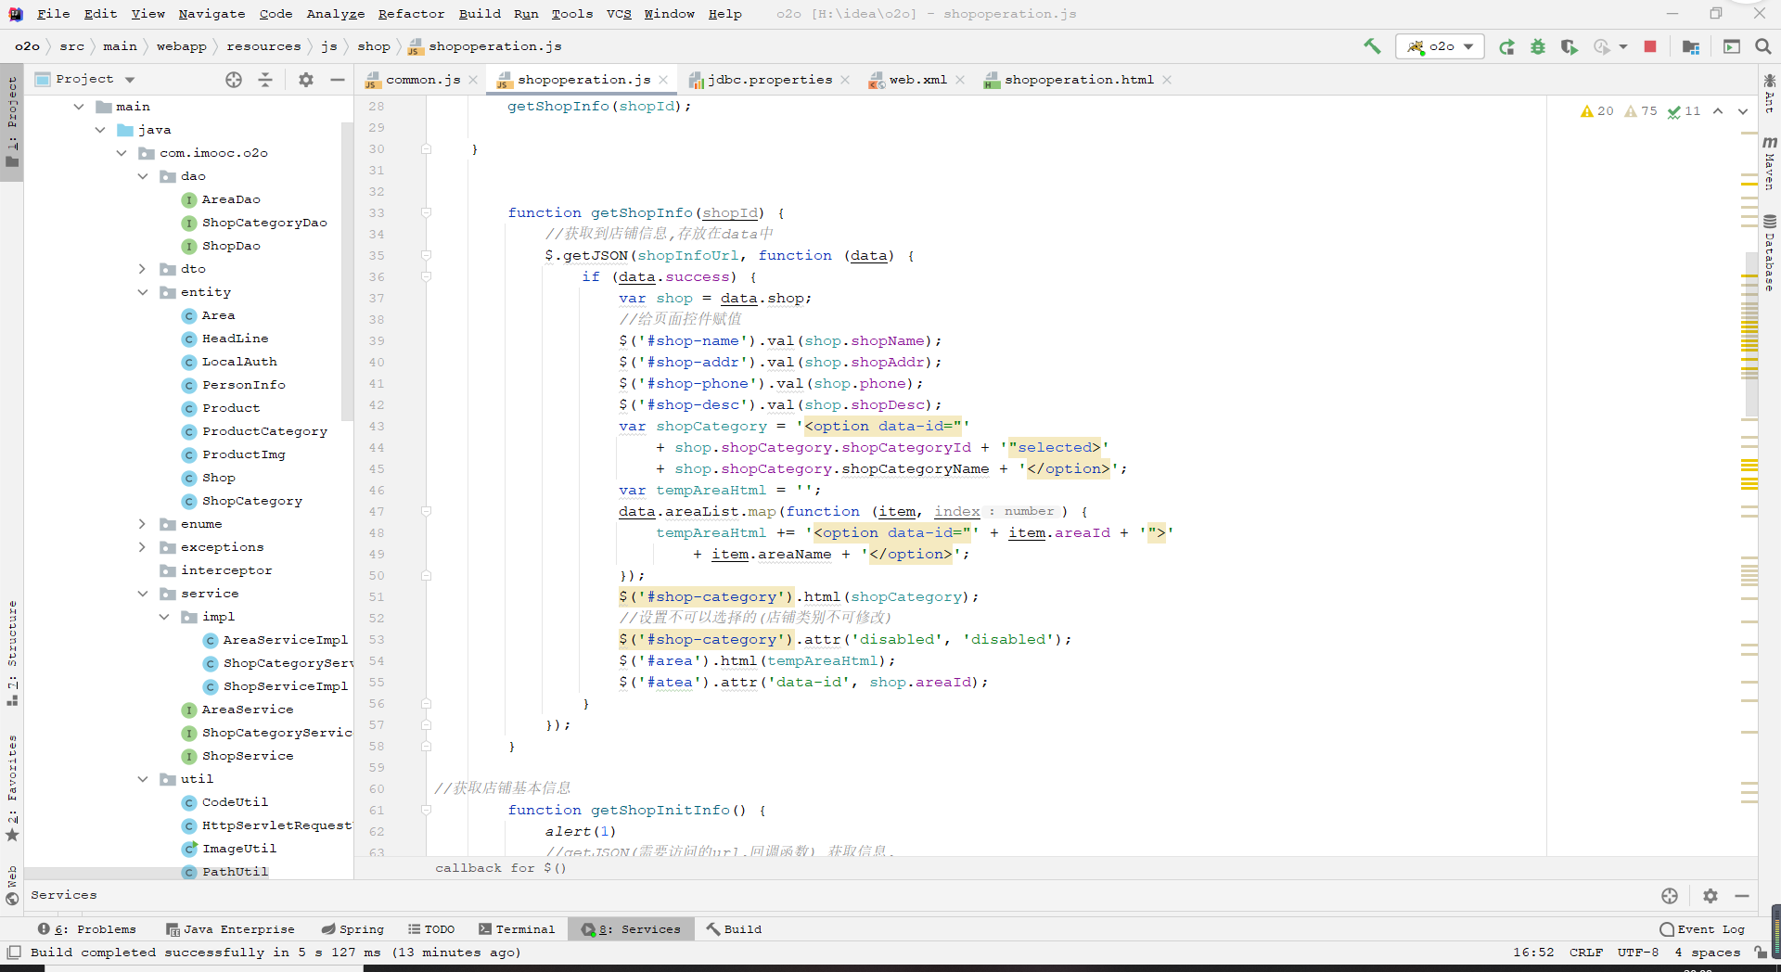The height and width of the screenshot is (972, 1781).
Task: Open the VCS menu
Action: pos(619,14)
